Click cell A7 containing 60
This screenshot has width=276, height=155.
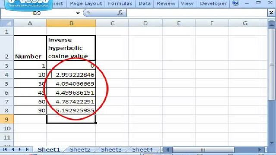(x=30, y=102)
